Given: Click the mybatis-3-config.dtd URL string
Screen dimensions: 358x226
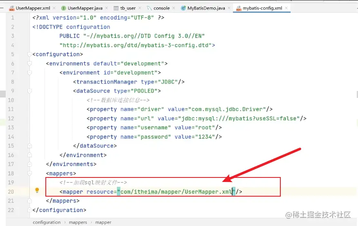Looking at the screenshot, I should pos(136,45).
